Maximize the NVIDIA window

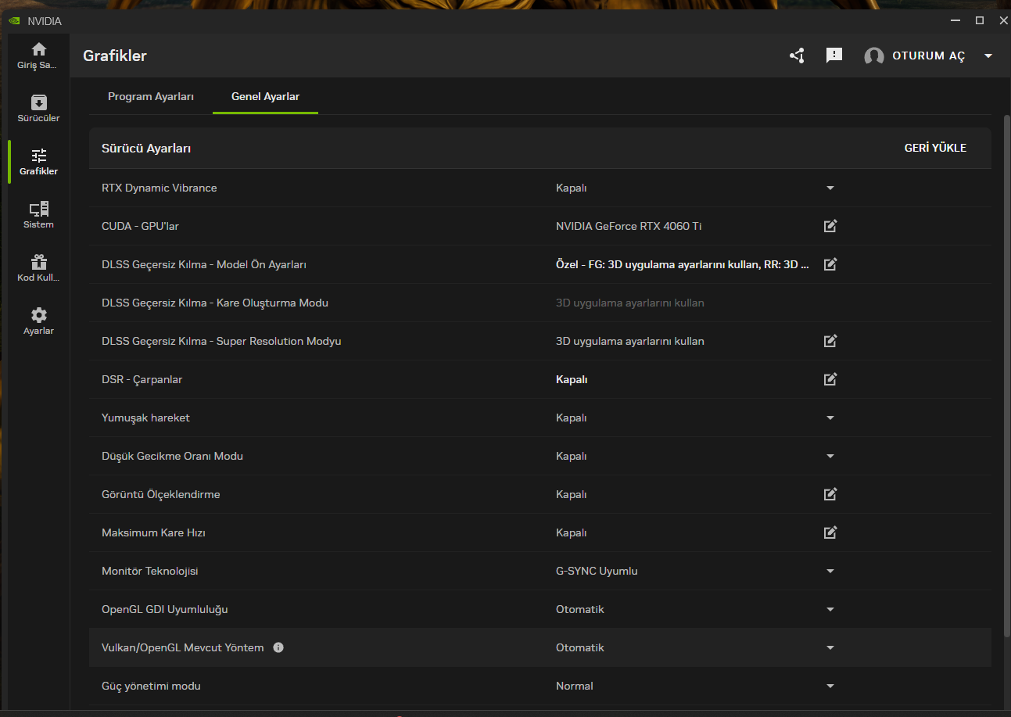click(979, 20)
